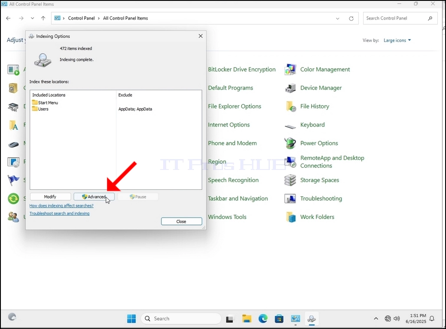Refresh the Control Panel view

(x=351, y=19)
